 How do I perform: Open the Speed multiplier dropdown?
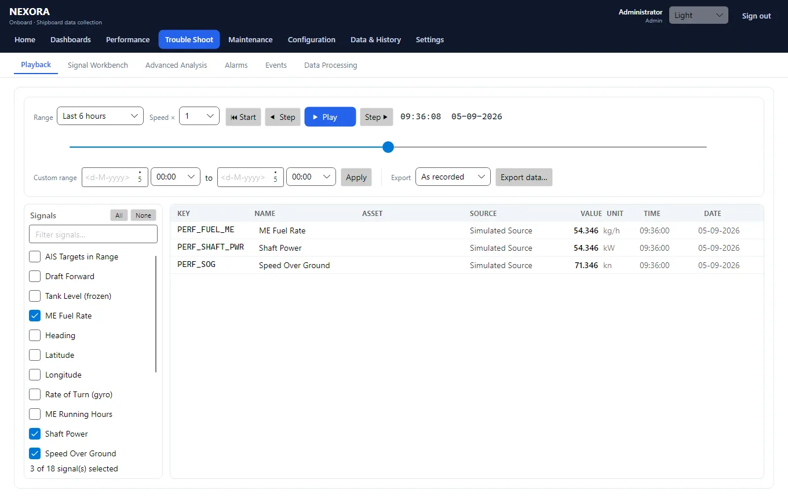pyautogui.click(x=199, y=116)
